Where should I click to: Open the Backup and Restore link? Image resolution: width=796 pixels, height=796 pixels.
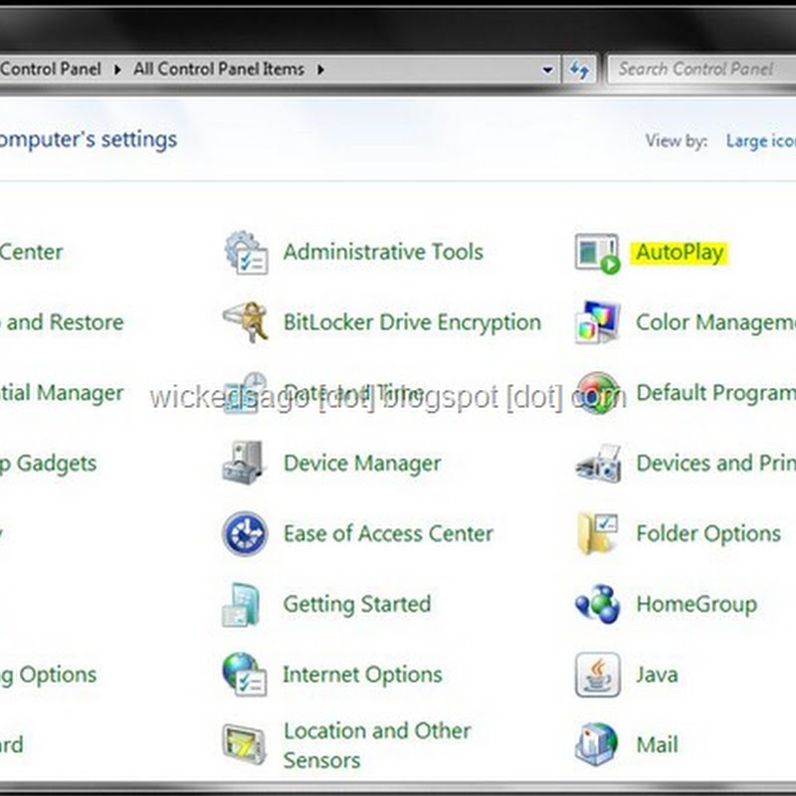point(62,322)
